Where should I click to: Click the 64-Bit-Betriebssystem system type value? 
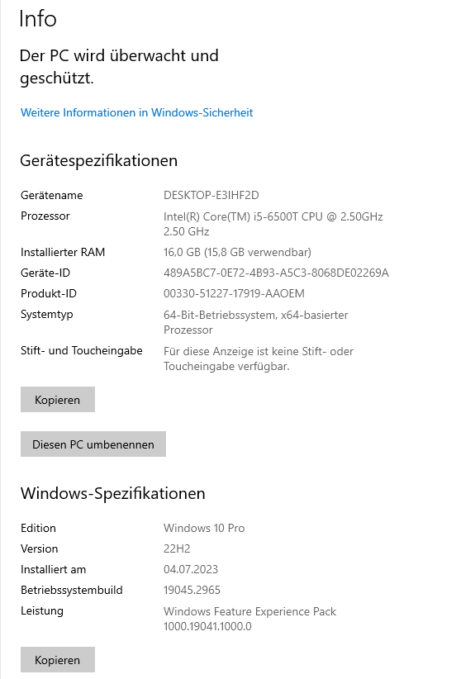coord(256,322)
